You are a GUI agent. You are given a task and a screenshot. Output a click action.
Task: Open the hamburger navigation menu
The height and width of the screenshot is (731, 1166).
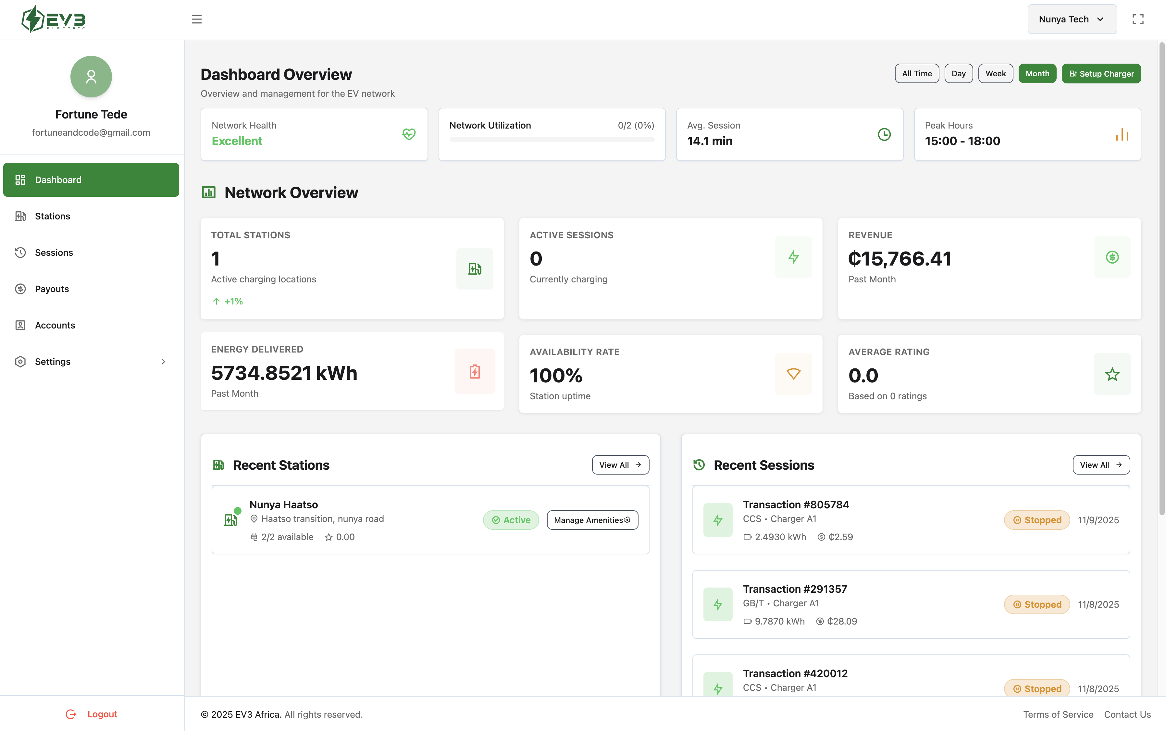pyautogui.click(x=197, y=19)
